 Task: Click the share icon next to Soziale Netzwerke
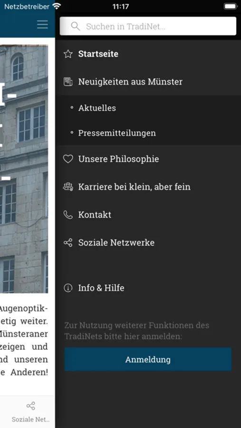pyautogui.click(x=68, y=243)
